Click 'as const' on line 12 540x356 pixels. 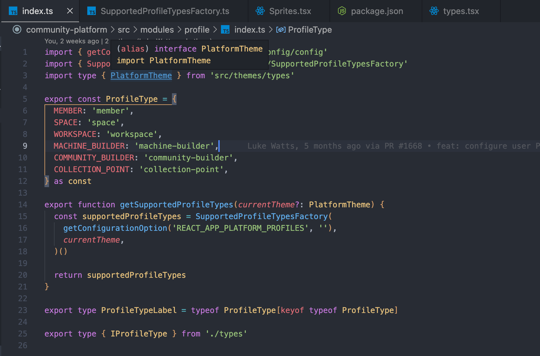73,181
